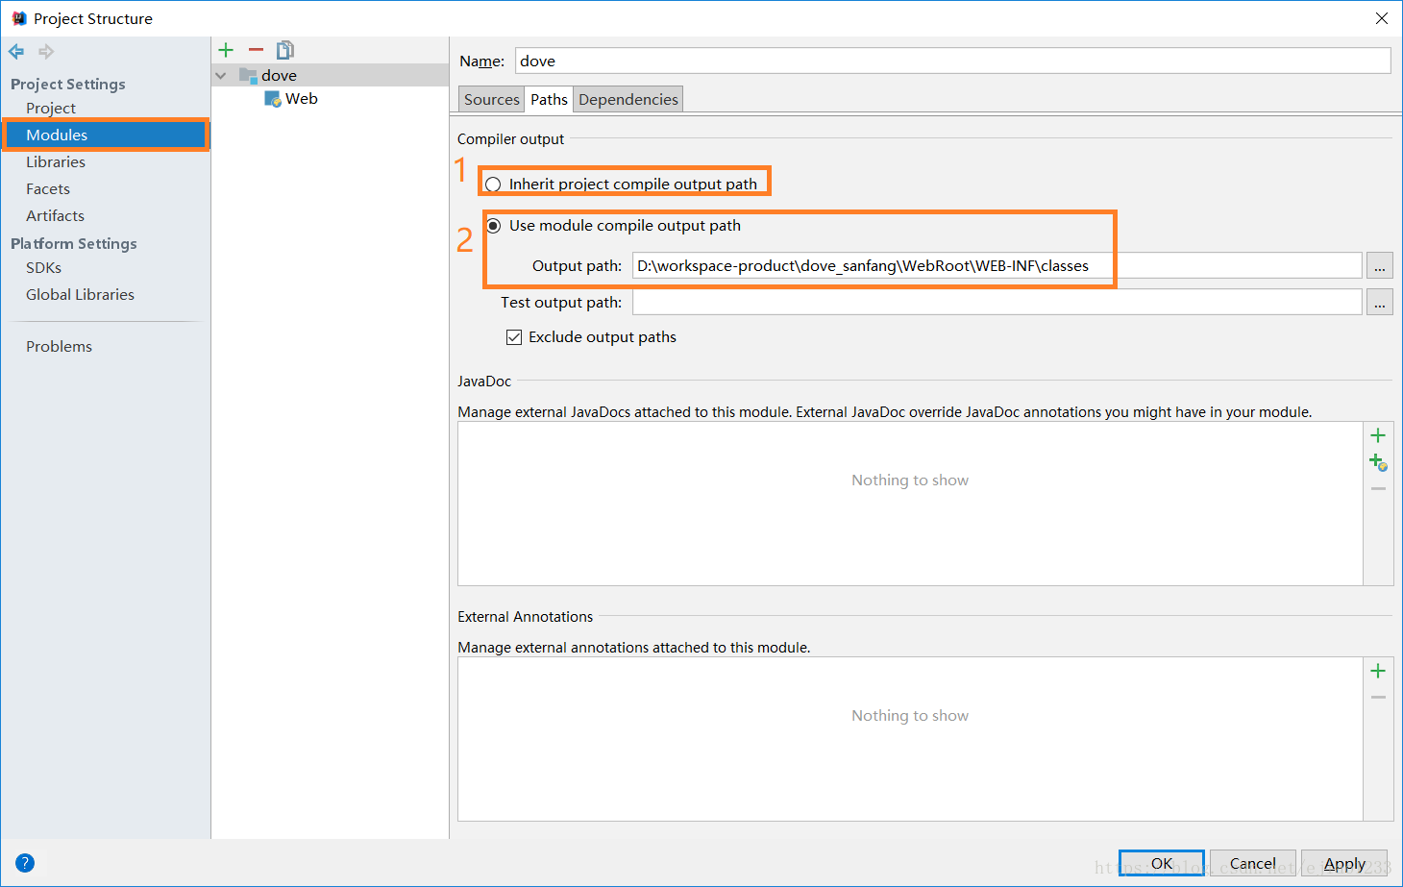Add an External Annotations root
The width and height of the screenshot is (1403, 887).
tap(1378, 670)
